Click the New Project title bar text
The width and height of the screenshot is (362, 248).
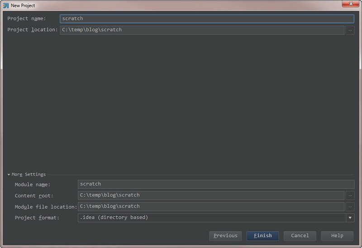coord(23,5)
